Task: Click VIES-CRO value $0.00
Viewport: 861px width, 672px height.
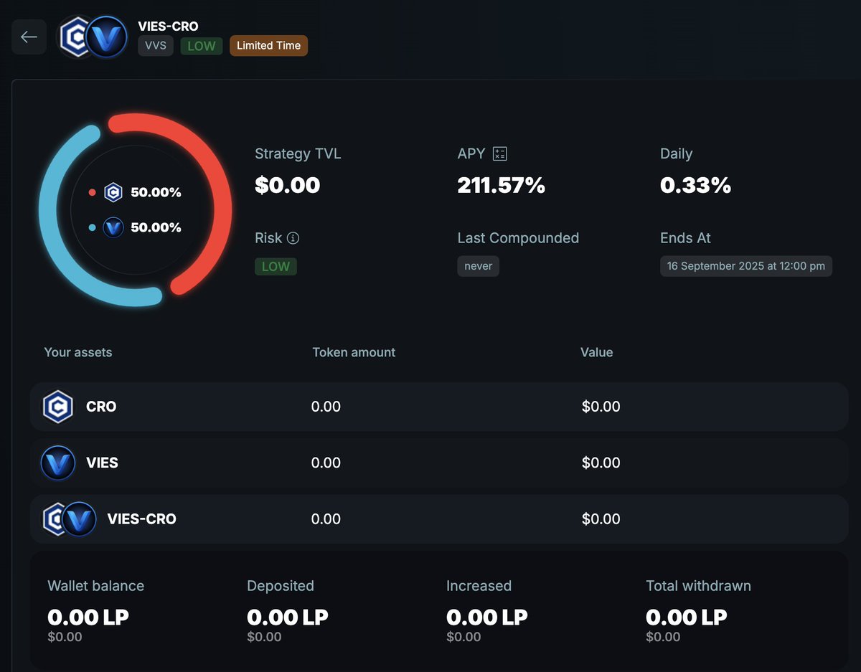Action: [x=601, y=519]
